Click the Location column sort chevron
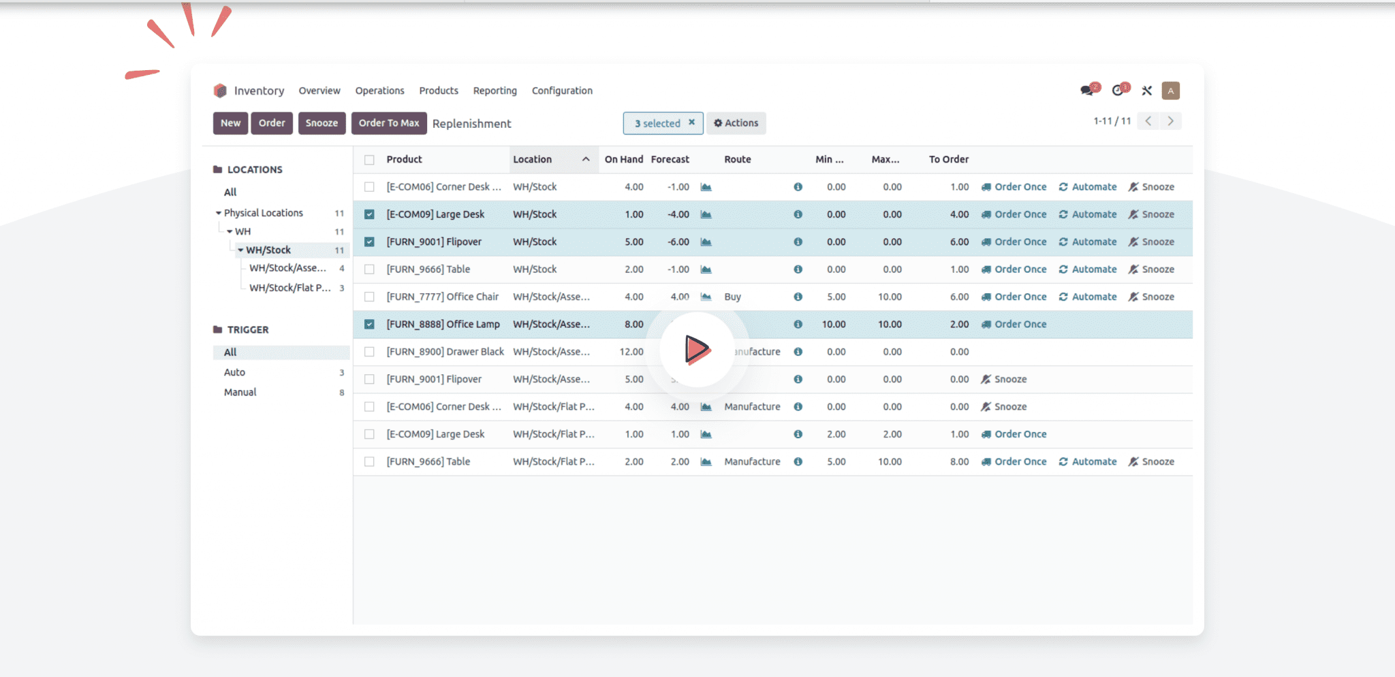 click(x=586, y=159)
